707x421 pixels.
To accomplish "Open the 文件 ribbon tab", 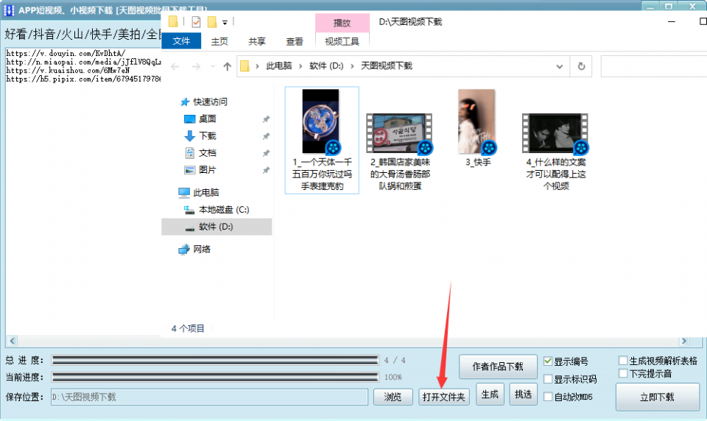I will point(181,41).
